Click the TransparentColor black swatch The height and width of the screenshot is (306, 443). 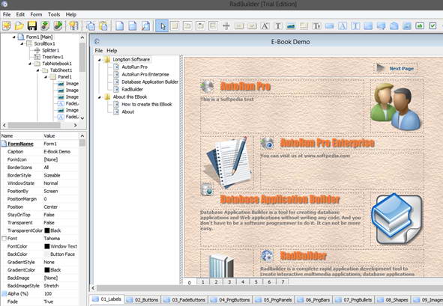click(47, 230)
